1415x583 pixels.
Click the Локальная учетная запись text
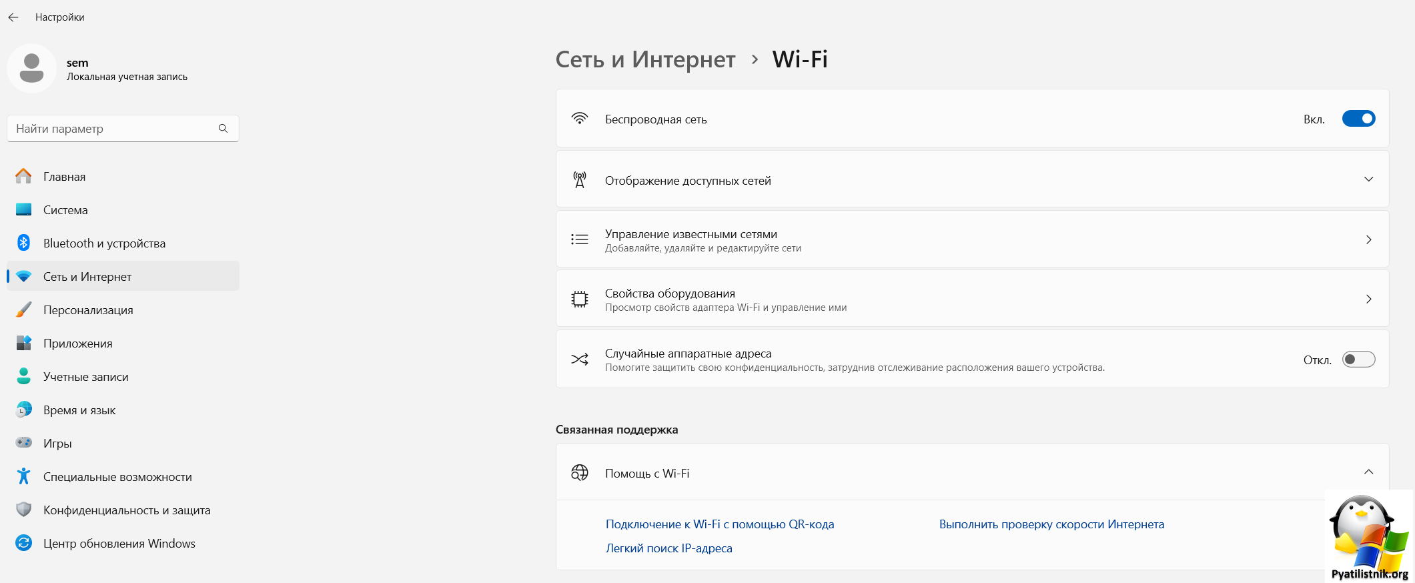point(127,77)
